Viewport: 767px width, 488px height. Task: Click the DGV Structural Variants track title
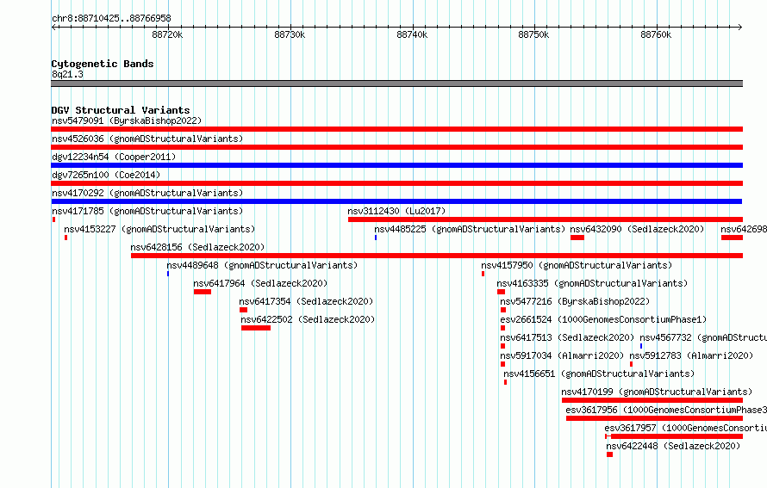(121, 110)
